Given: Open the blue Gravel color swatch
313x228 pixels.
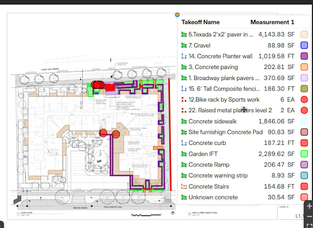Looking at the screenshot, I should click(304, 46).
